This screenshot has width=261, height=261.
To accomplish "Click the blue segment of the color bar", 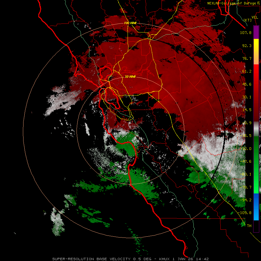I will tap(256, 207).
